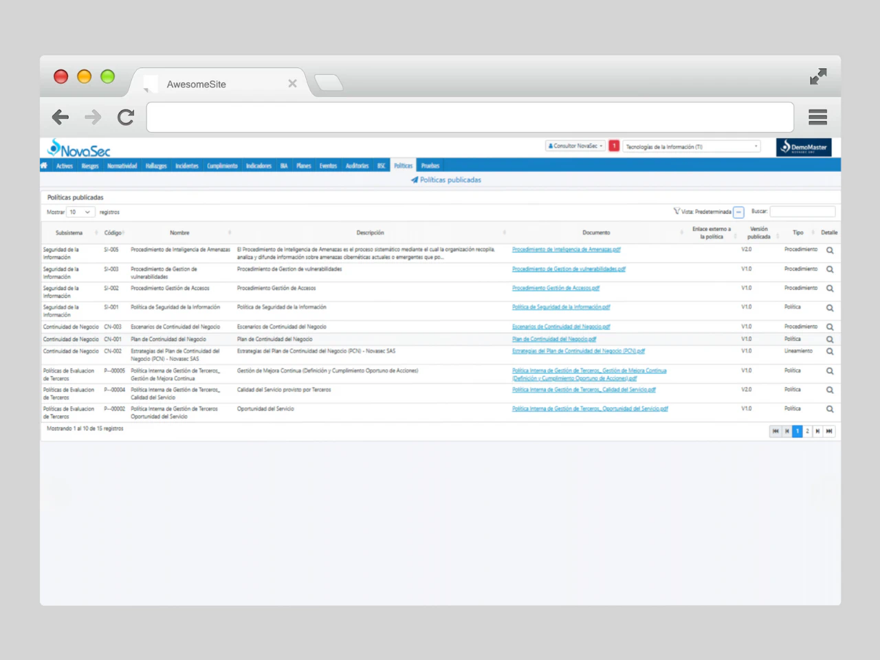The image size is (880, 660).
Task: Open detail magnifier for Procedimiento de Inteligencia de Amenazas
Action: 829,250
